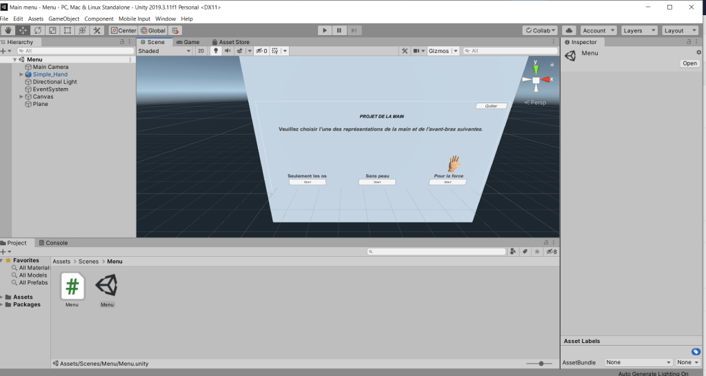The width and height of the screenshot is (706, 376).
Task: Click the Inspector settings gear icon
Action: 698,52
